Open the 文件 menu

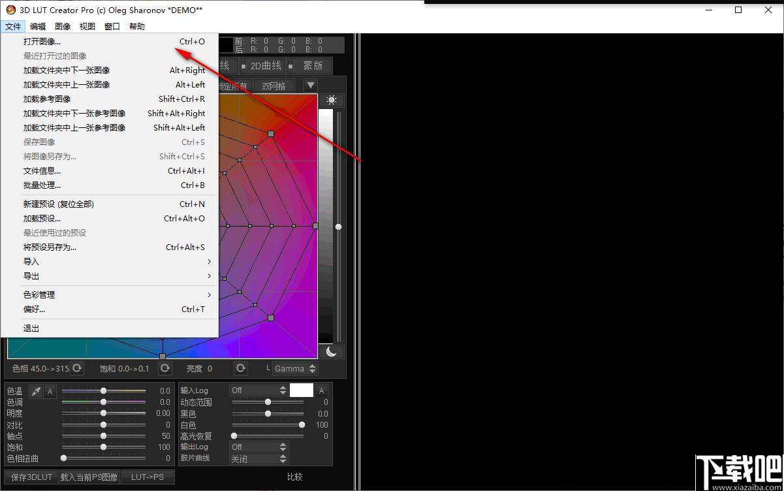coord(13,26)
